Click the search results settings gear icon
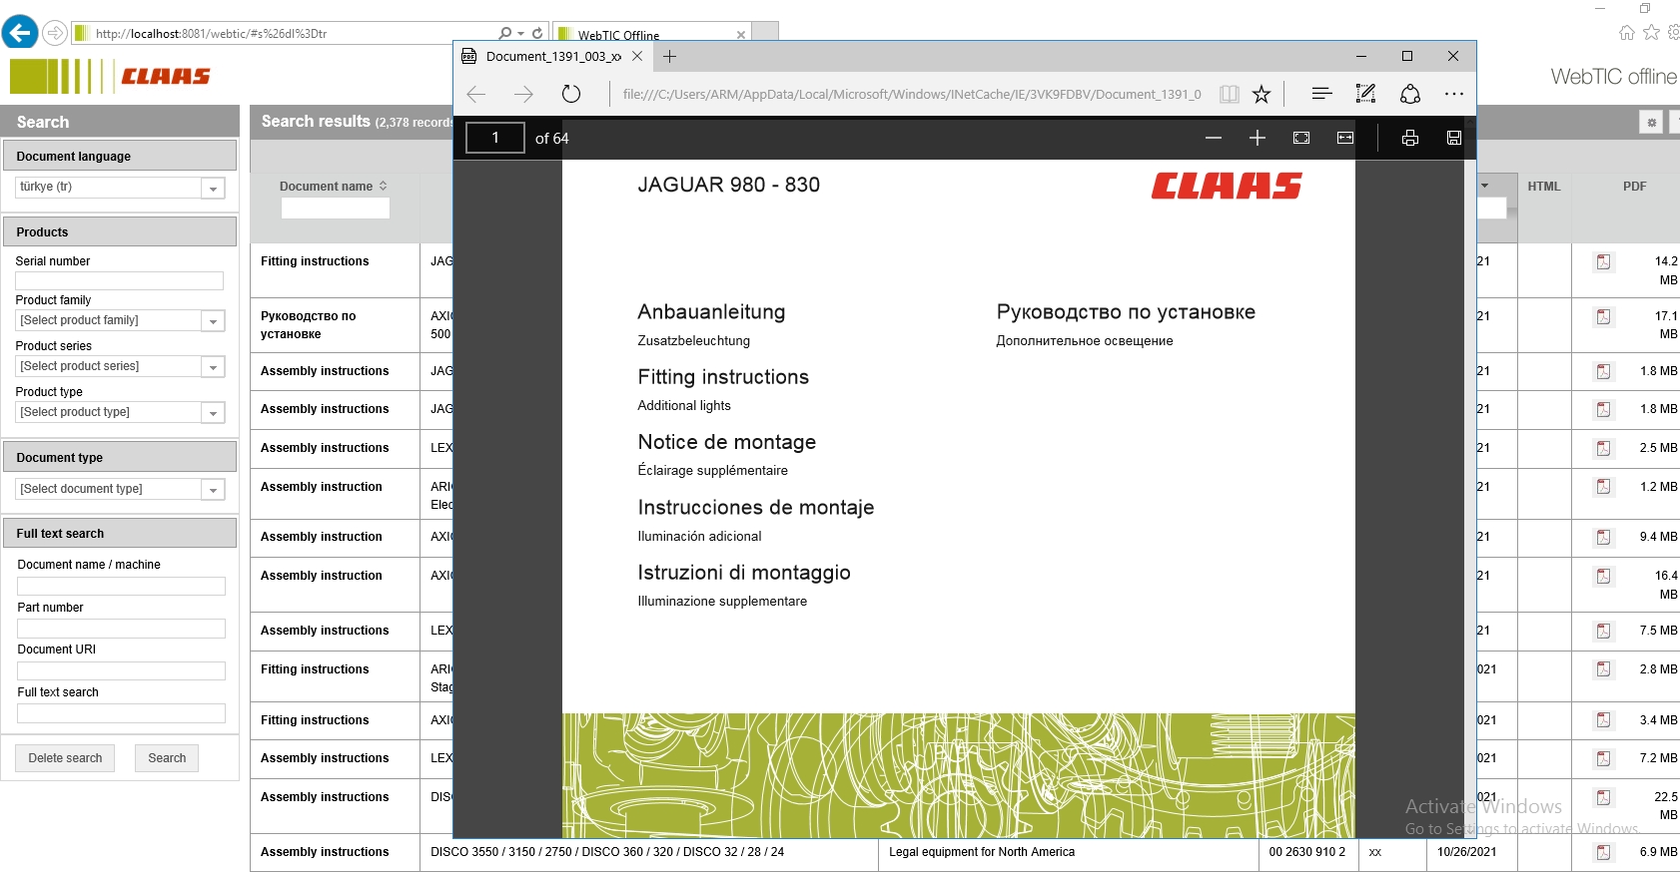 (1652, 122)
